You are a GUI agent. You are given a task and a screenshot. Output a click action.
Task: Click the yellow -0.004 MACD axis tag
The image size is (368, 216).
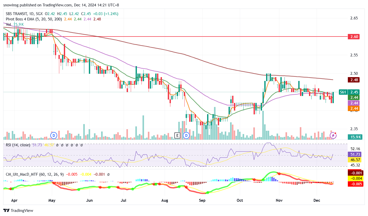[355, 178]
